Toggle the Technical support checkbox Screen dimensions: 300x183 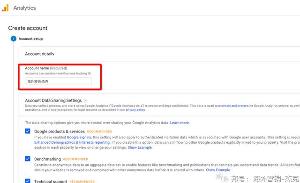28,181
